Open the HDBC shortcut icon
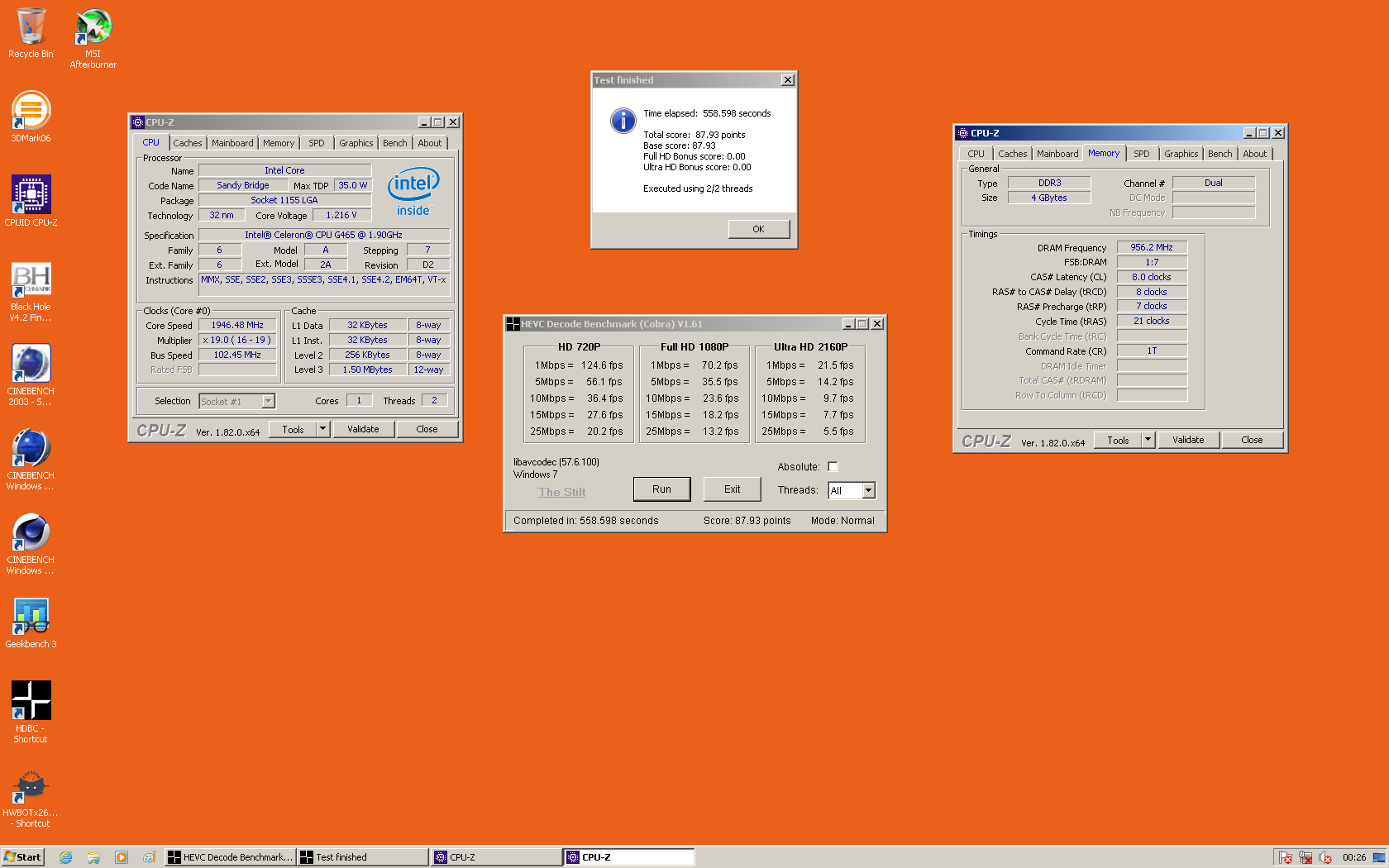1389x868 pixels. 31,712
